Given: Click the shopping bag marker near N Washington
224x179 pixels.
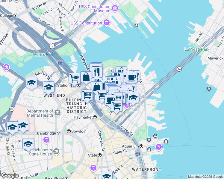Looking at the screenshot, I should point(86,77).
